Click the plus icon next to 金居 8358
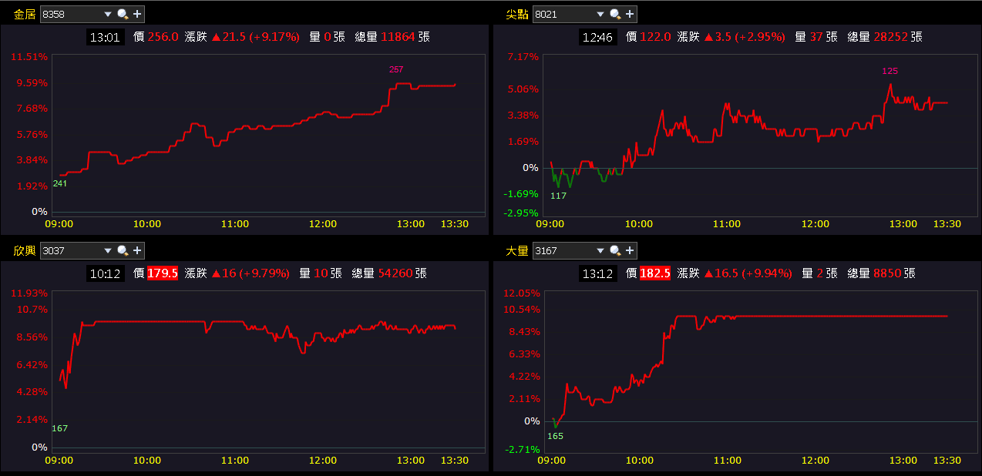The height and width of the screenshot is (476, 982). [136, 14]
